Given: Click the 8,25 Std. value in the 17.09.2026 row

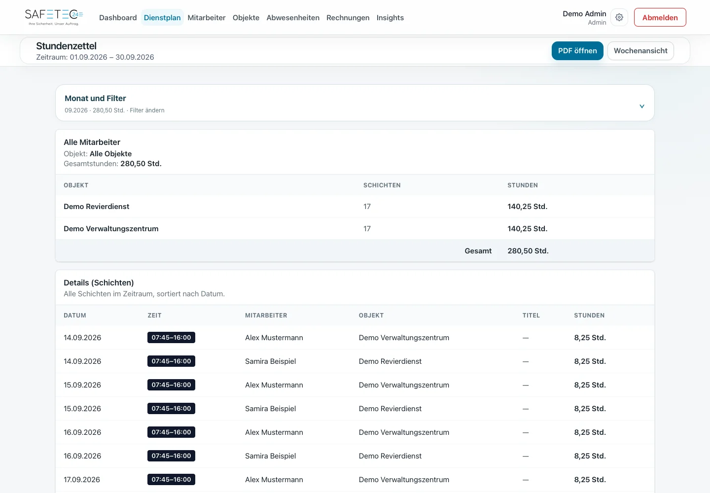Looking at the screenshot, I should (x=590, y=480).
